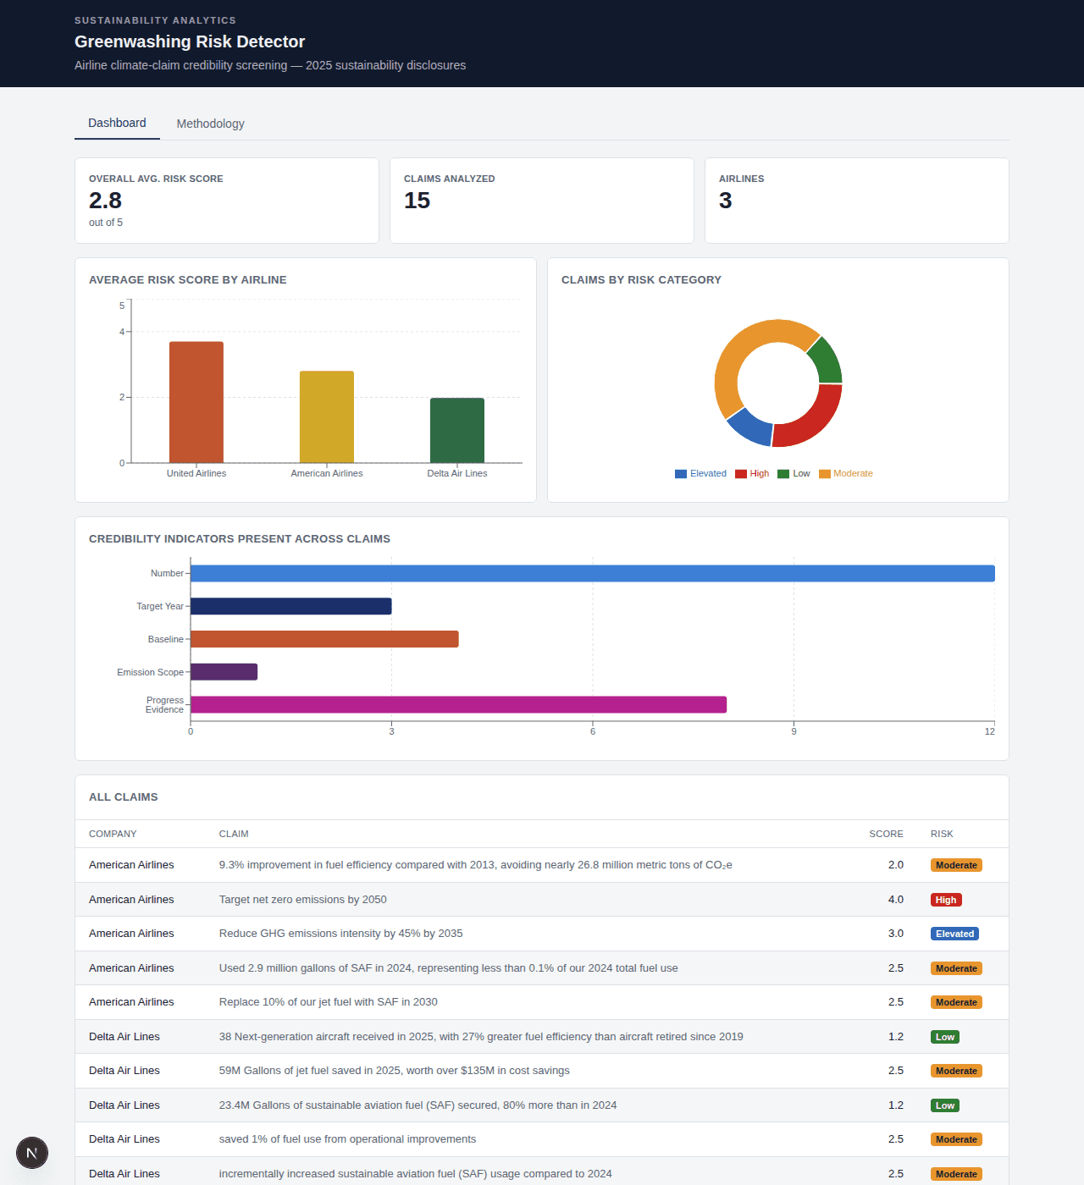Screen dimensions: 1084x1185
Task: Click the score 2.0 cell
Action: (895, 865)
